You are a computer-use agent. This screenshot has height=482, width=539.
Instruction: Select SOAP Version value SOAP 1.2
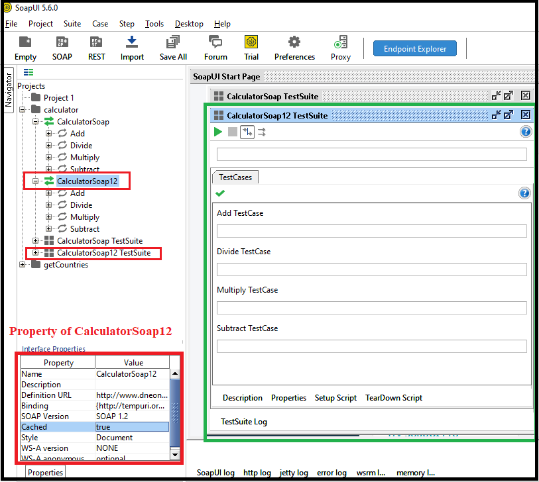coord(133,416)
